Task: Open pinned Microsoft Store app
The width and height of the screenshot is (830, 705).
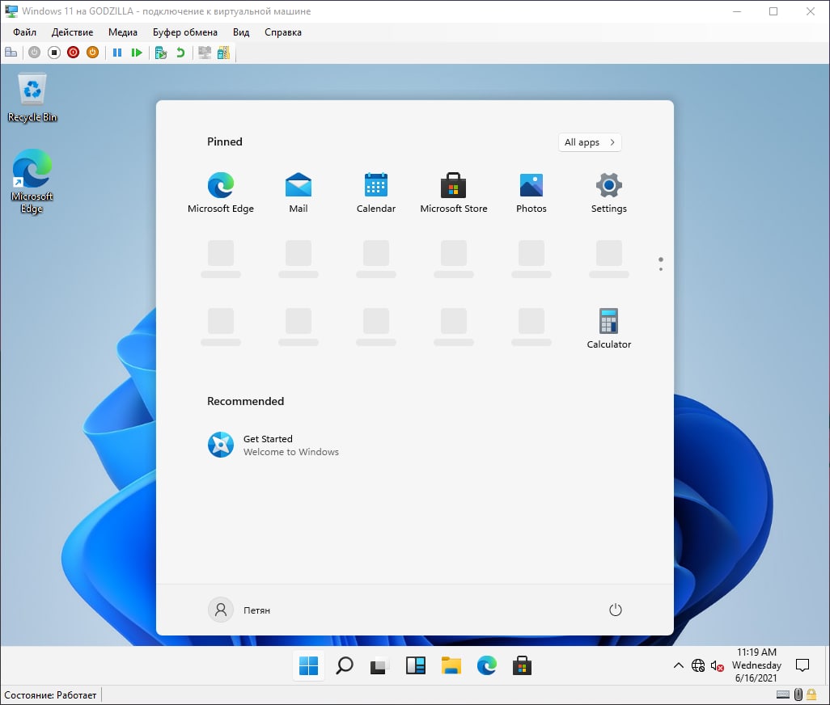Action: (x=454, y=192)
